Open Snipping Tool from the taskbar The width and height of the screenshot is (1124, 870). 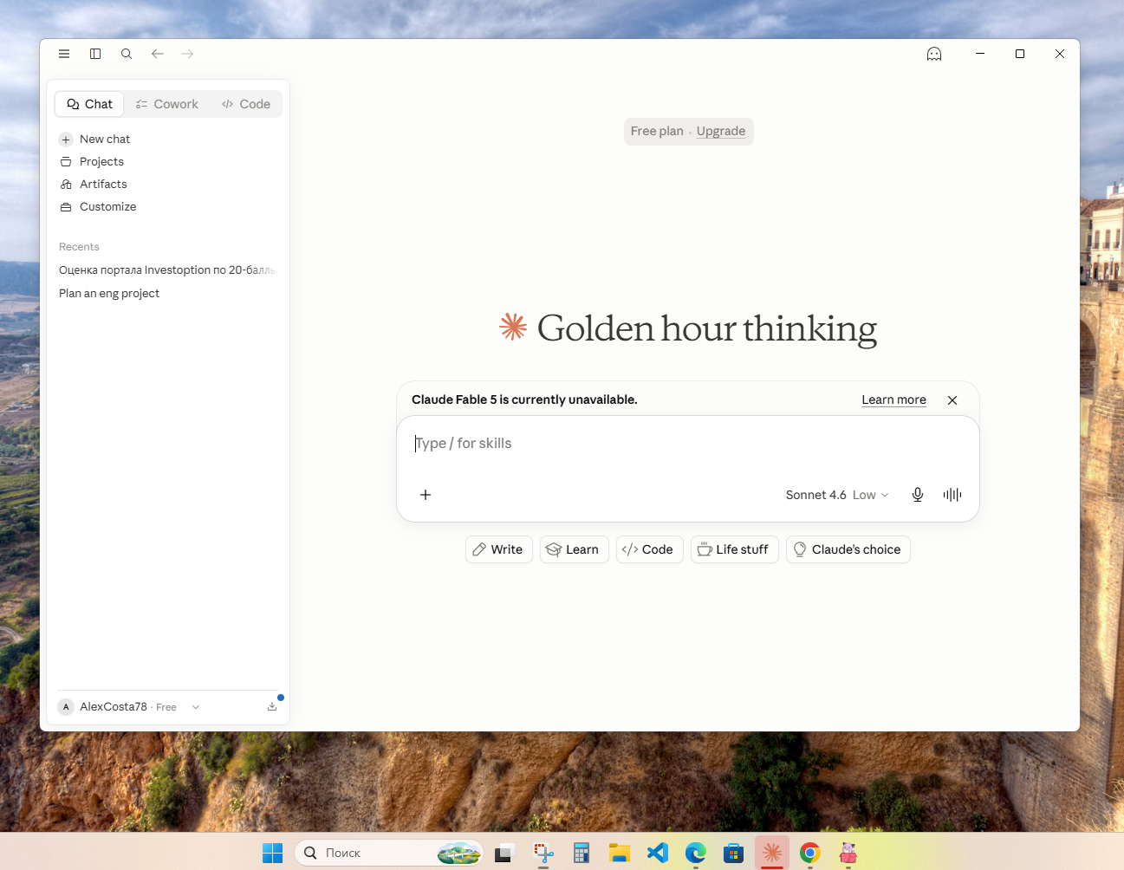click(543, 853)
